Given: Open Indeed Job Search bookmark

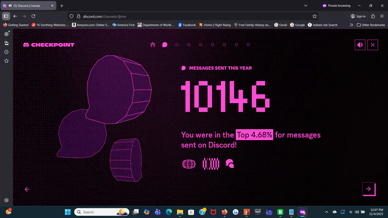Looking at the screenshot, I should [322, 25].
